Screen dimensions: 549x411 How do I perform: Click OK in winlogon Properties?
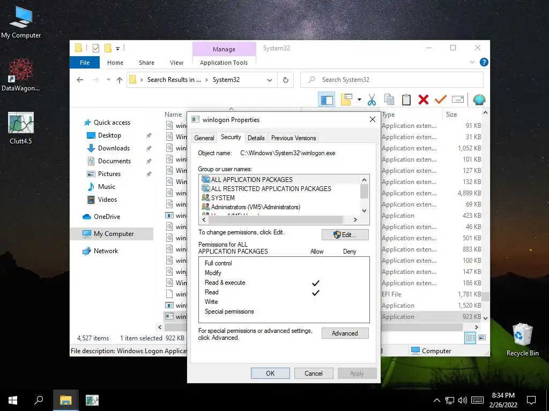pos(270,373)
